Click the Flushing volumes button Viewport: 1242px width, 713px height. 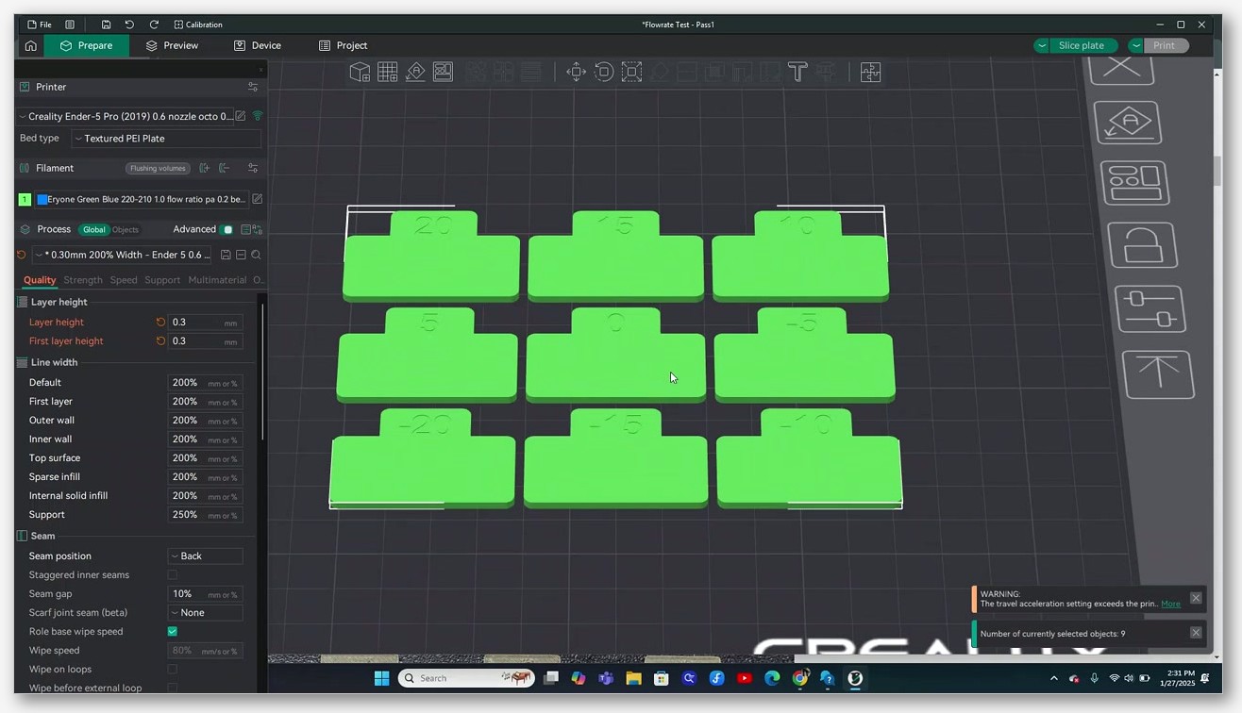click(x=158, y=168)
